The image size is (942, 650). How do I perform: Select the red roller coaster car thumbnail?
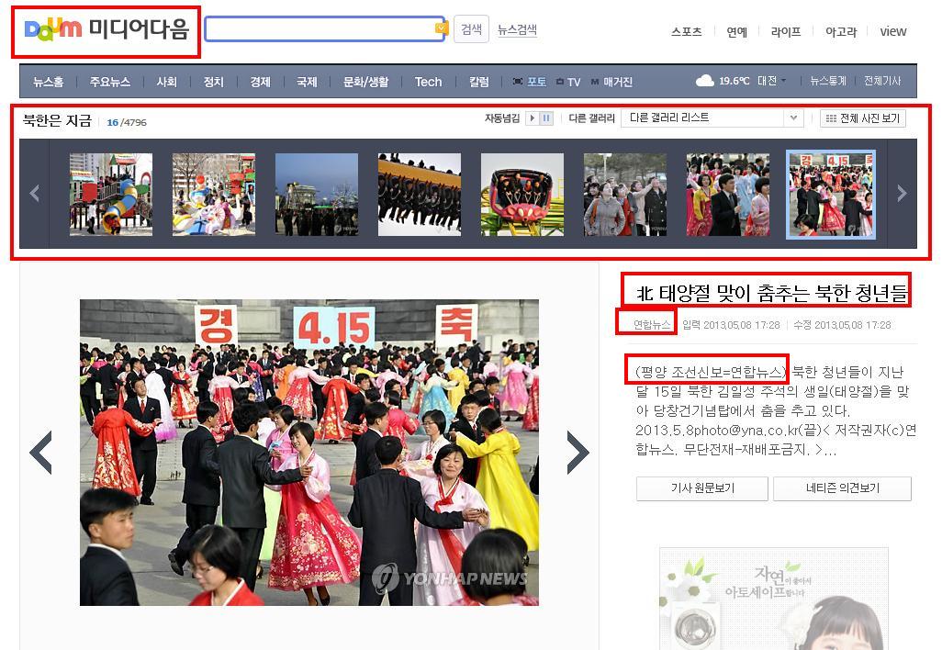522,194
